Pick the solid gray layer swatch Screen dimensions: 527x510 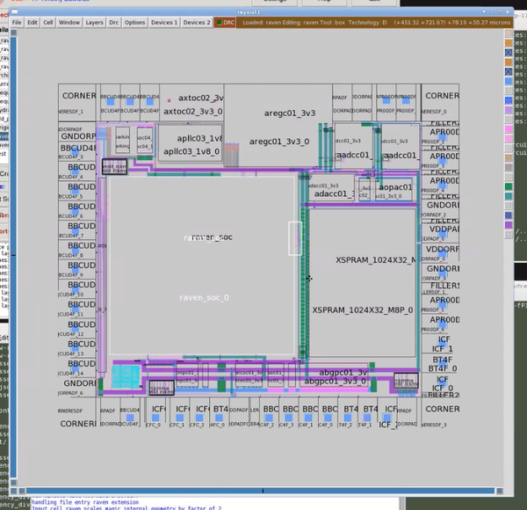tap(509, 167)
